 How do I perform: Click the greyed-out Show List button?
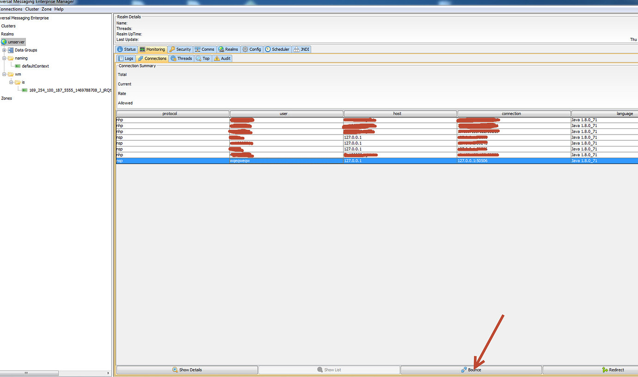pyautogui.click(x=329, y=370)
